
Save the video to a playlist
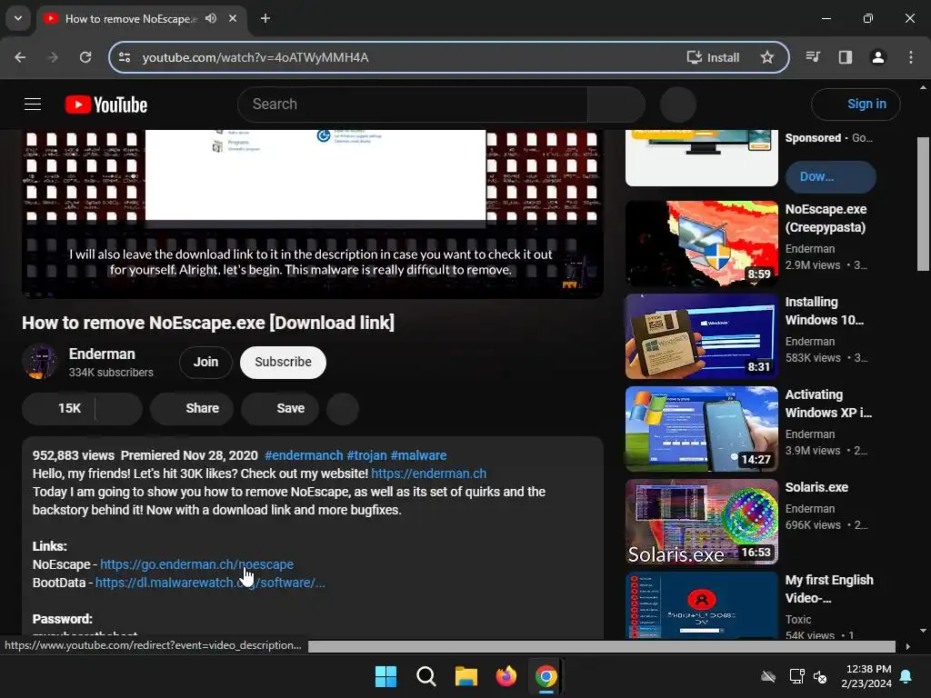[280, 408]
